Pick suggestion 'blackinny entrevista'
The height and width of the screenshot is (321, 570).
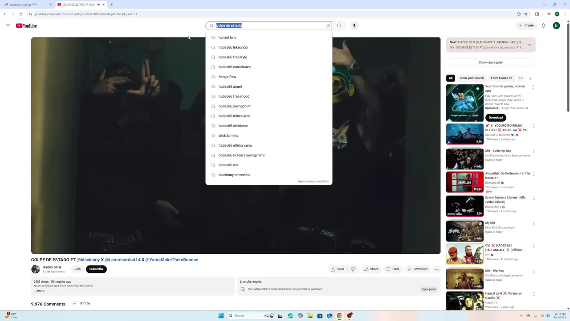[269, 175]
